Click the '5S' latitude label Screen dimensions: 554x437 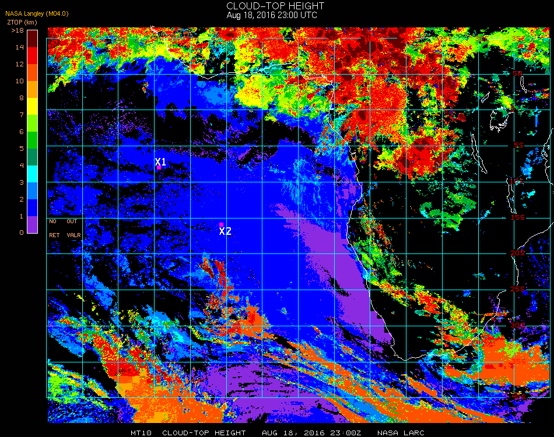(x=518, y=146)
